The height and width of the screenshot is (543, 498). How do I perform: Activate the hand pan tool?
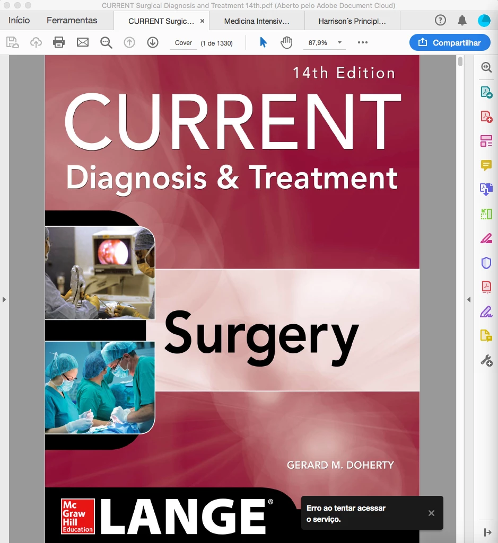(286, 42)
